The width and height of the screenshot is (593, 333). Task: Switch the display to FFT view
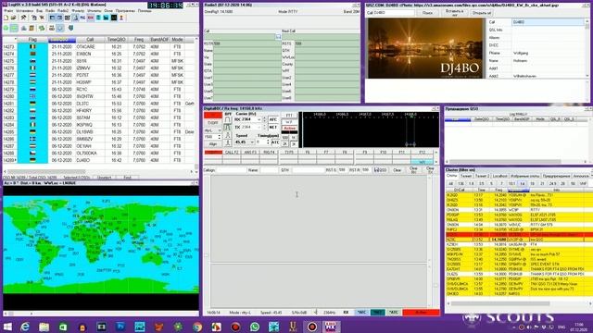289,116
